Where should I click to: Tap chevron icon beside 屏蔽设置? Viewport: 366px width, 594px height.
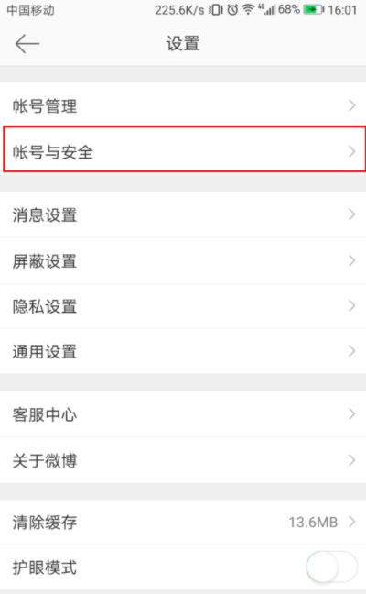click(x=352, y=260)
